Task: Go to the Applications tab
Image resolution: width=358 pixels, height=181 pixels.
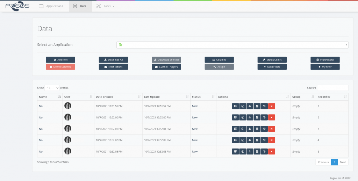Action: (51, 6)
